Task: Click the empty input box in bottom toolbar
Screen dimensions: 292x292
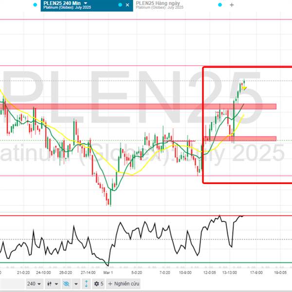Action: click(x=12, y=284)
